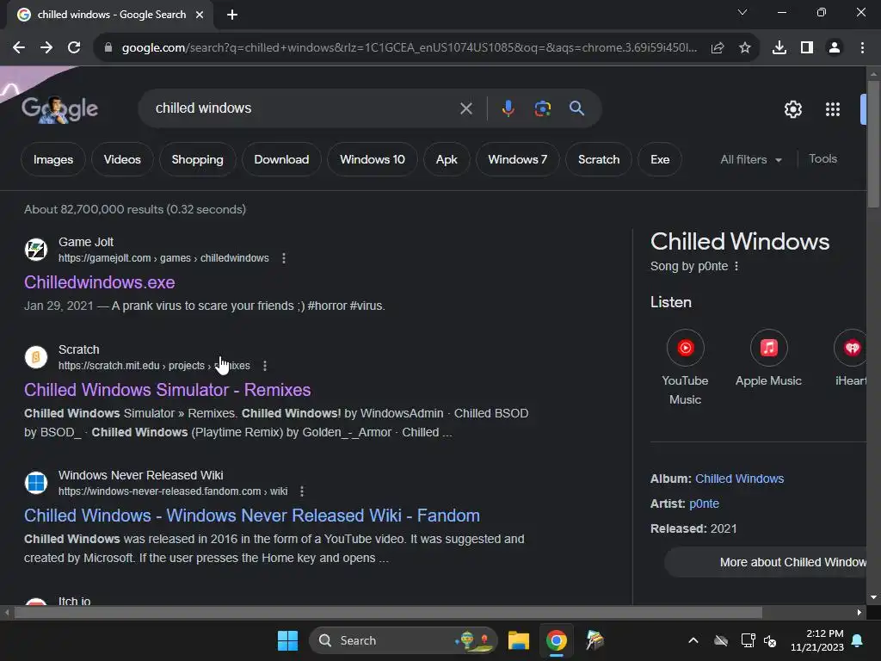Clear the search box text
881x661 pixels.
click(465, 108)
